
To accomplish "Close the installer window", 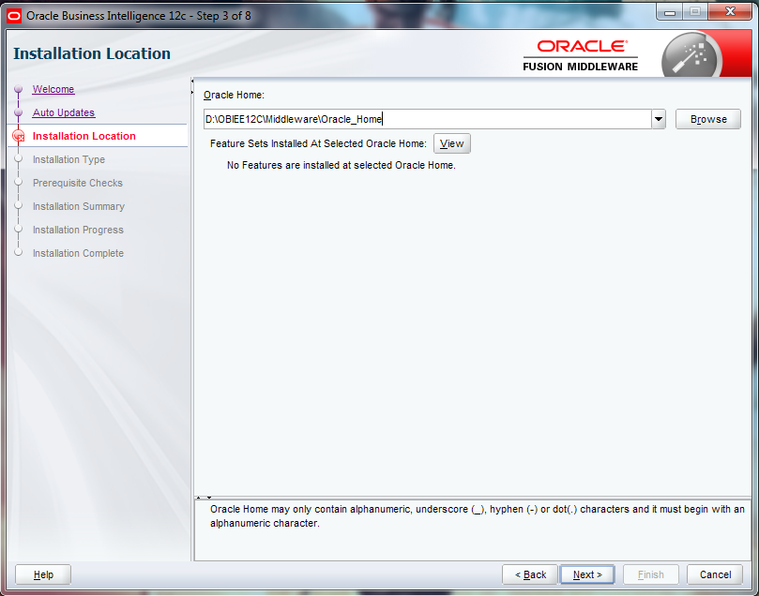I will [730, 12].
